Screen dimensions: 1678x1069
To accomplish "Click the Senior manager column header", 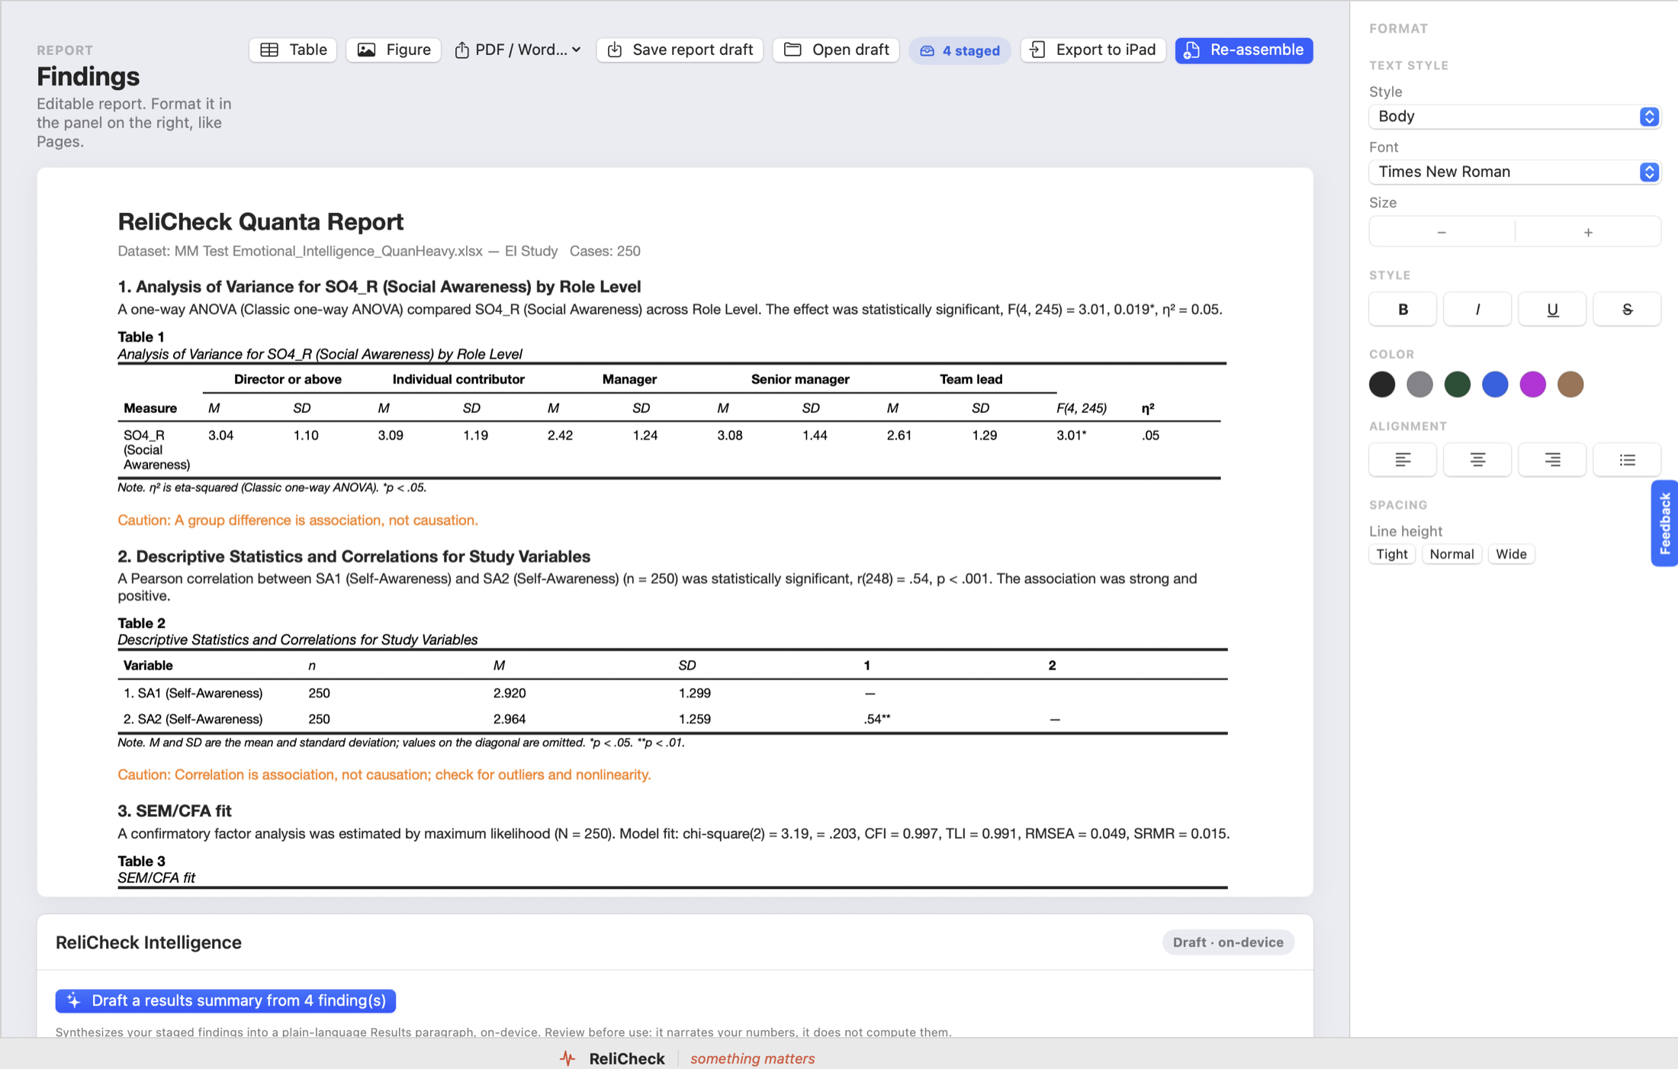I will pos(800,379).
